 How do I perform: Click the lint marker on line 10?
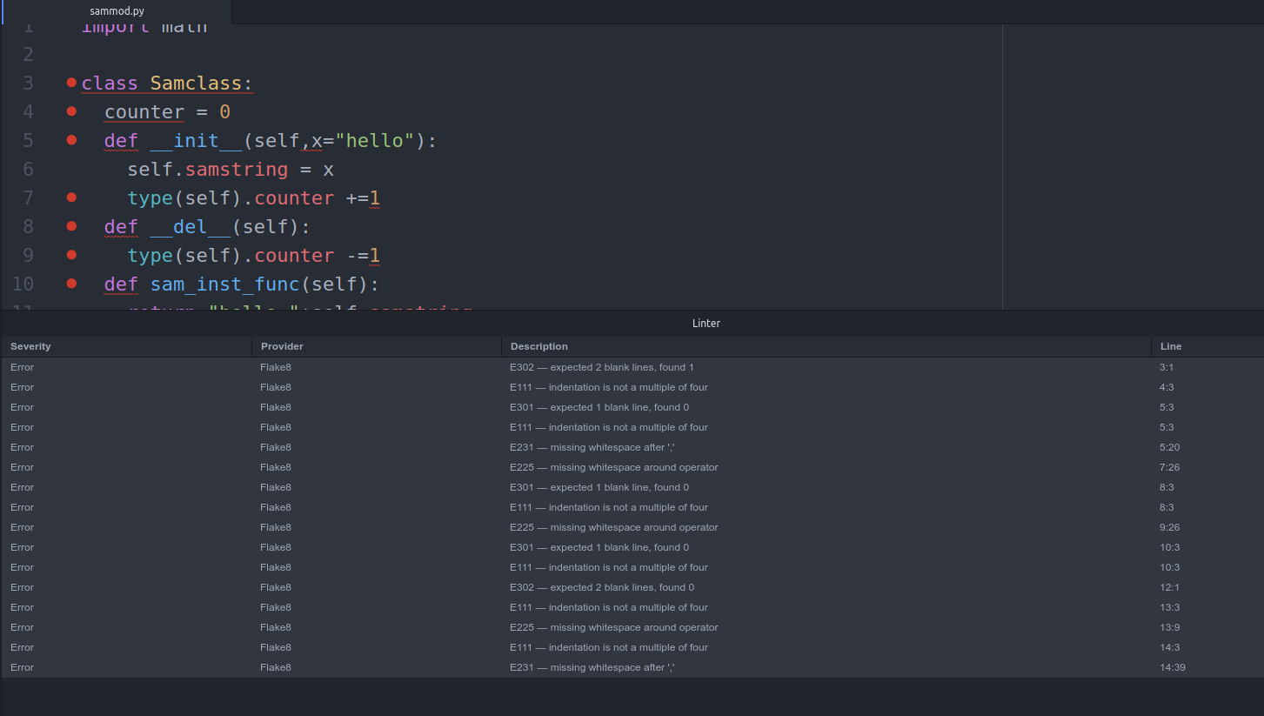[71, 284]
